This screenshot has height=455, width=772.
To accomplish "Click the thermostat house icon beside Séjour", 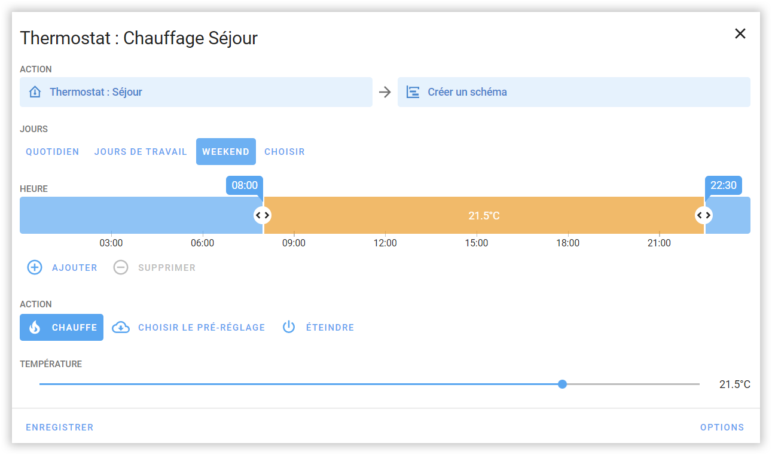I will (35, 92).
